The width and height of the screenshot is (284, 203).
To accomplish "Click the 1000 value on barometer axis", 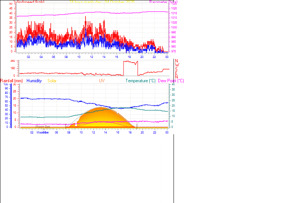I will [174, 27].
